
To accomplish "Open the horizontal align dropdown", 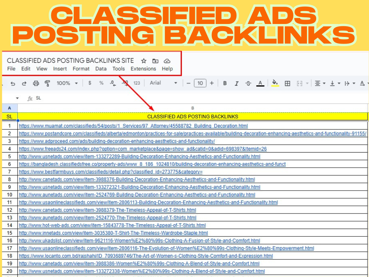I will click(320, 83).
